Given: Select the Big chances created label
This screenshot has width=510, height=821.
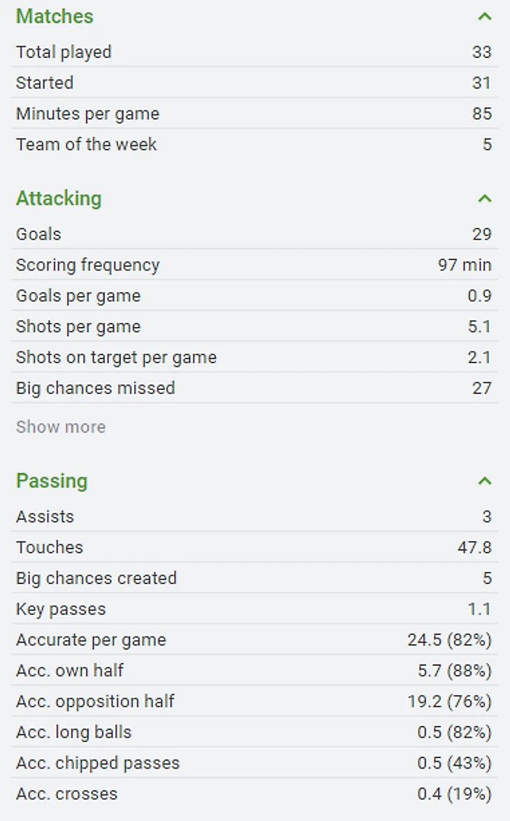Looking at the screenshot, I should click(x=96, y=579).
